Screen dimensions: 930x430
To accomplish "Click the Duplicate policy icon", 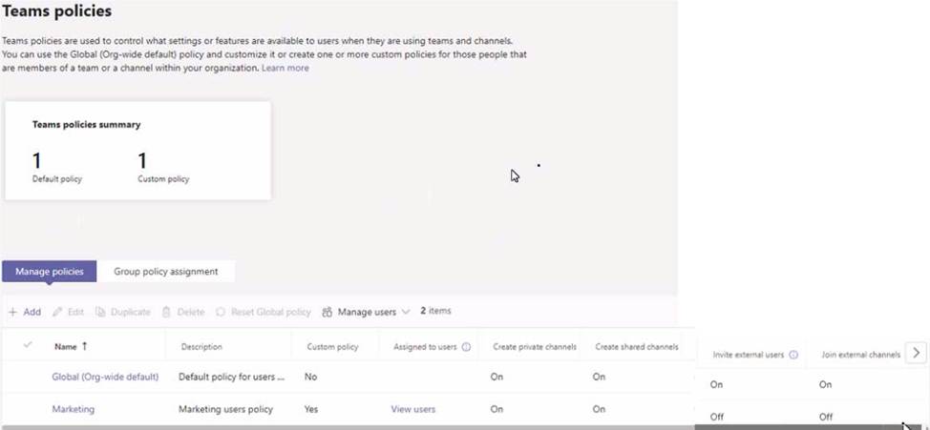I will tap(100, 312).
